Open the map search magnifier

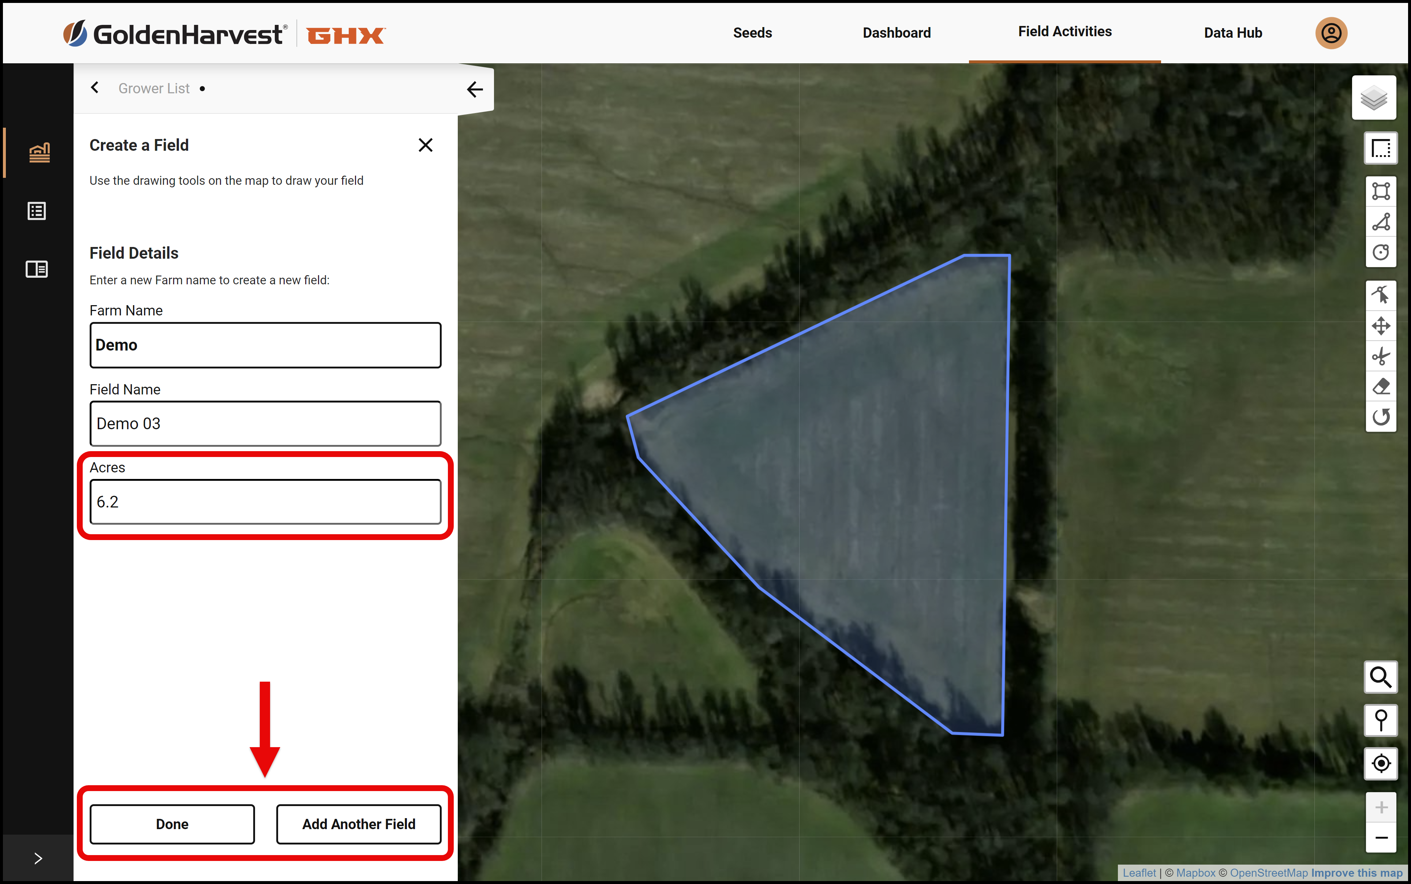point(1381,677)
